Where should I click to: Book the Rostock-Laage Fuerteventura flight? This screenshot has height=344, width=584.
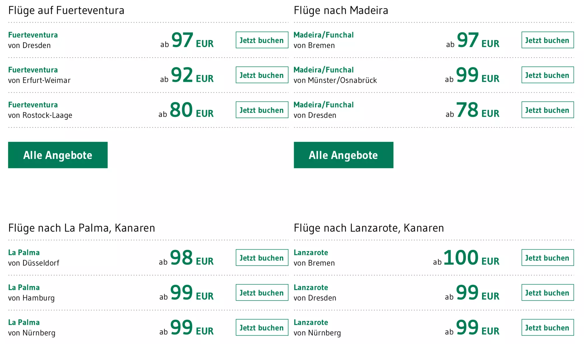click(262, 110)
